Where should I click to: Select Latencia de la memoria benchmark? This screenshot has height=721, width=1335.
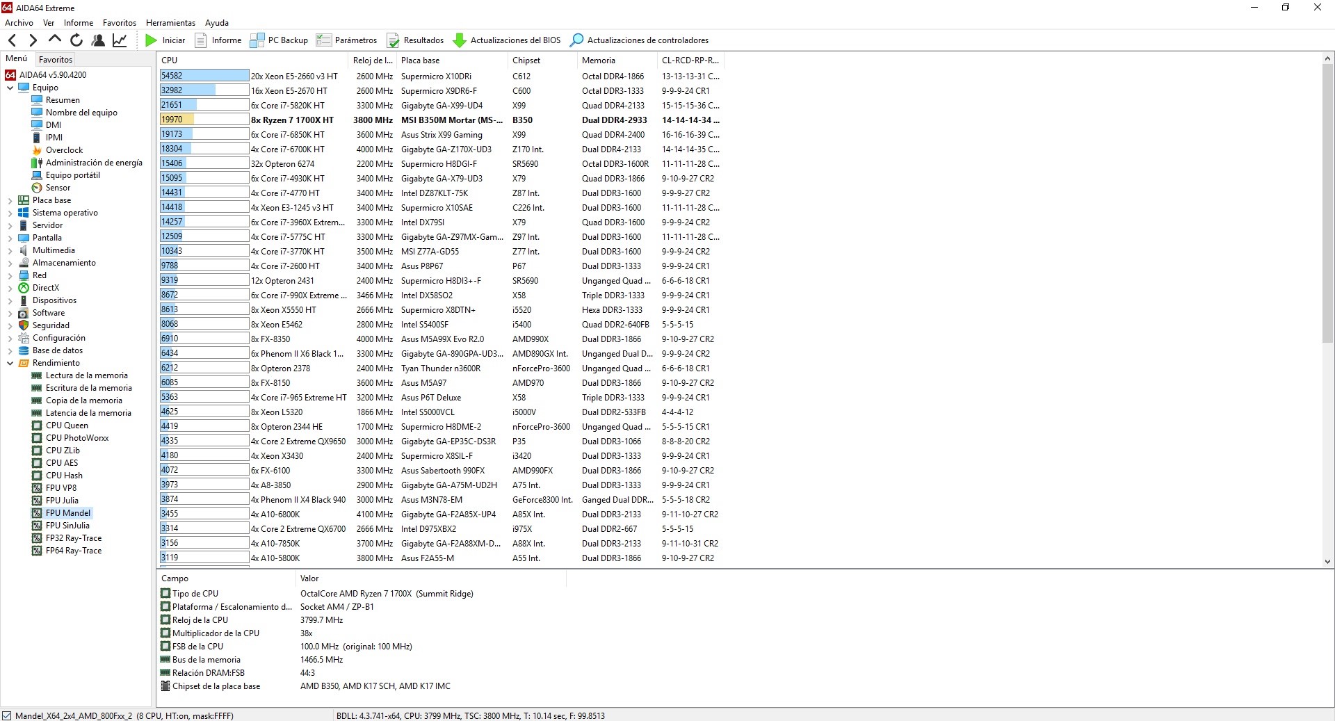[x=88, y=413]
